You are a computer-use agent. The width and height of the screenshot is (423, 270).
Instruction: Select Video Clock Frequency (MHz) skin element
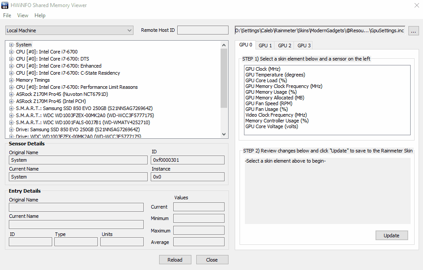[276, 115]
